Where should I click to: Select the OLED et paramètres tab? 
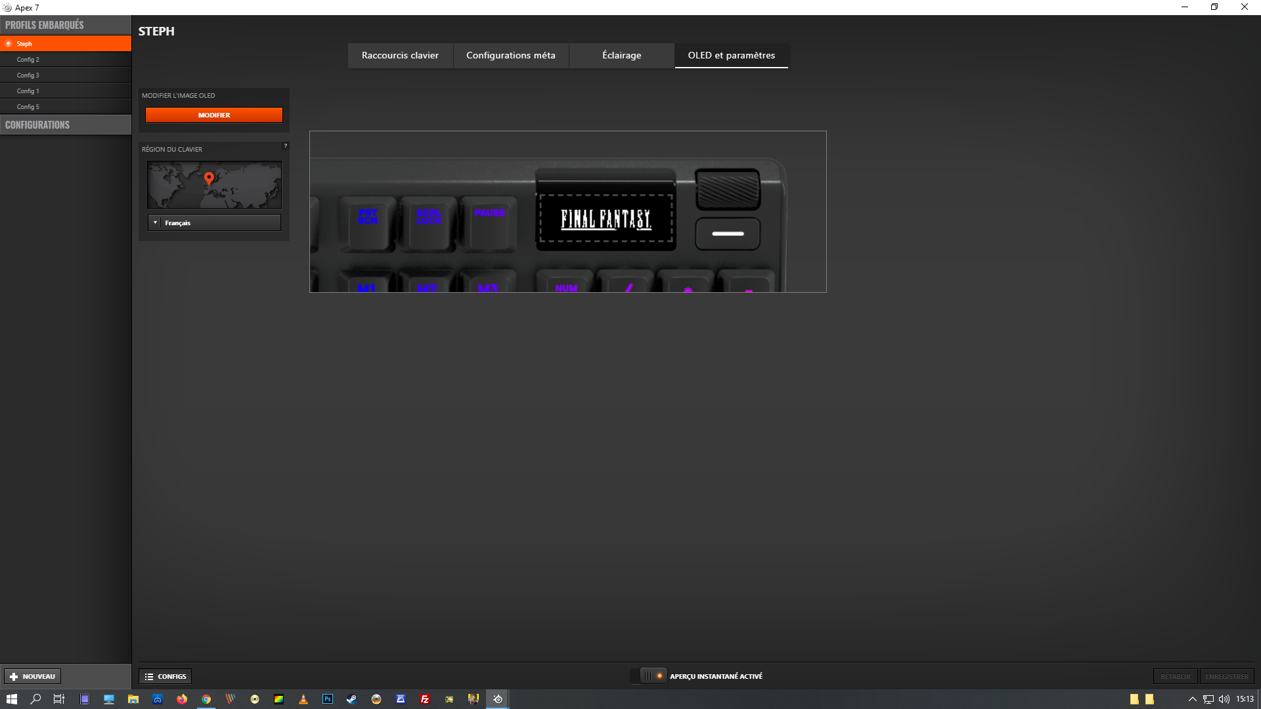click(731, 55)
